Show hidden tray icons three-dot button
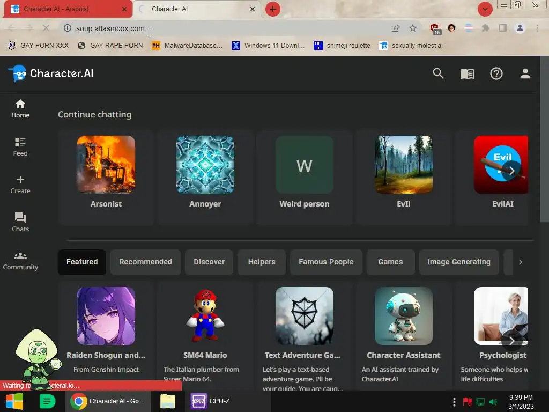The width and height of the screenshot is (549, 412). click(x=454, y=402)
